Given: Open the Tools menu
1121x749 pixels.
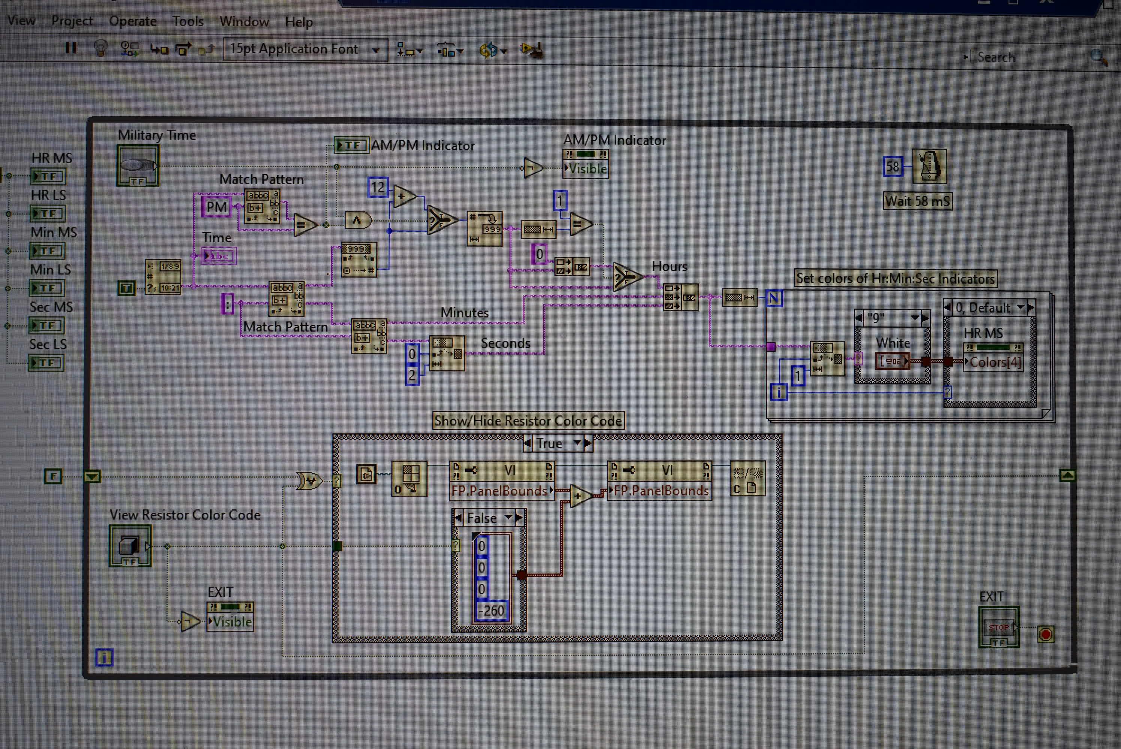Looking at the screenshot, I should pyautogui.click(x=188, y=21).
